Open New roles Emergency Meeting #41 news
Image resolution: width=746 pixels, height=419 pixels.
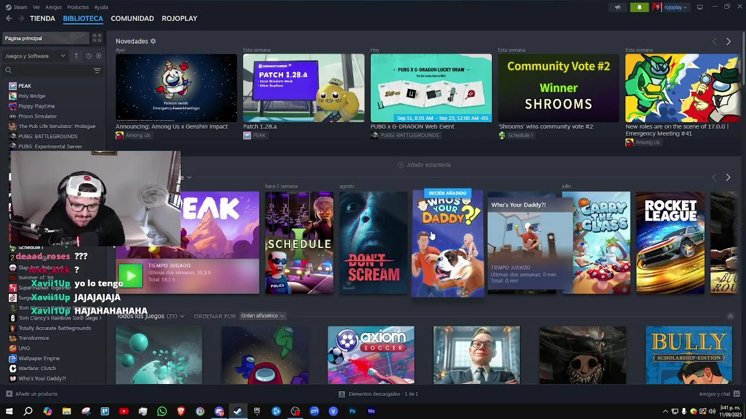tap(682, 88)
